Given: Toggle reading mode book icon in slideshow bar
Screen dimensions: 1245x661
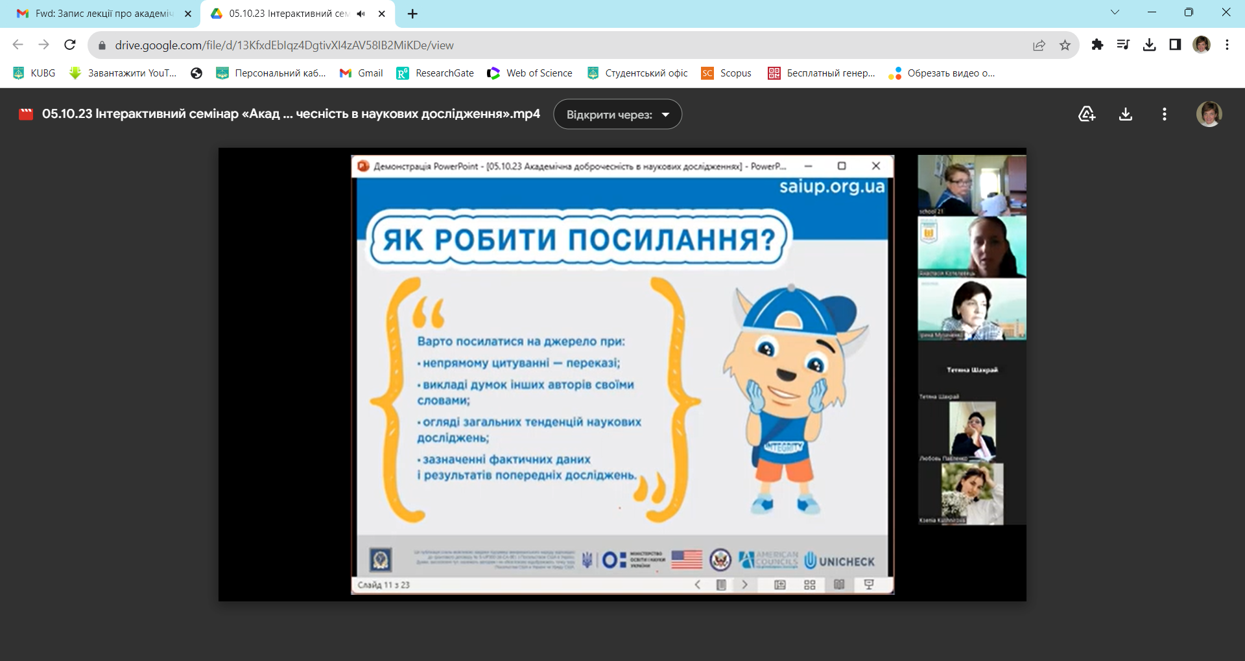Looking at the screenshot, I should 839,585.
